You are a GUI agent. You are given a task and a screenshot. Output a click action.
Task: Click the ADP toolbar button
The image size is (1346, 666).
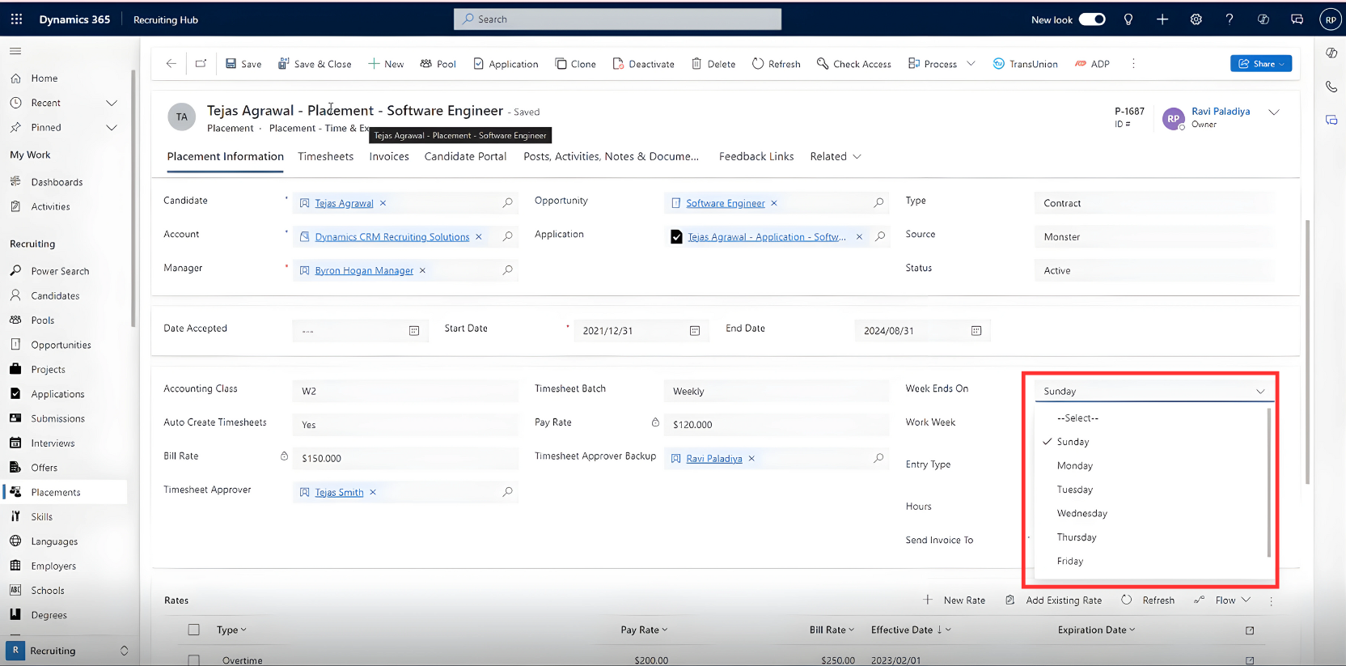[1092, 64]
